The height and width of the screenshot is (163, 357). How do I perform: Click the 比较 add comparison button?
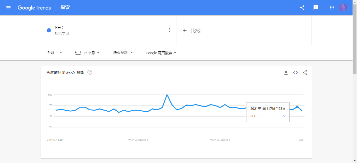[x=192, y=31]
